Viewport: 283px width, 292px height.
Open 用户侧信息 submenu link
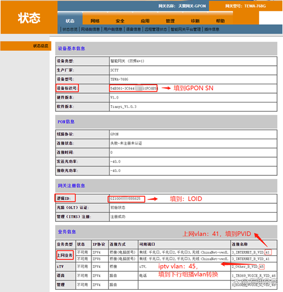click(113, 30)
